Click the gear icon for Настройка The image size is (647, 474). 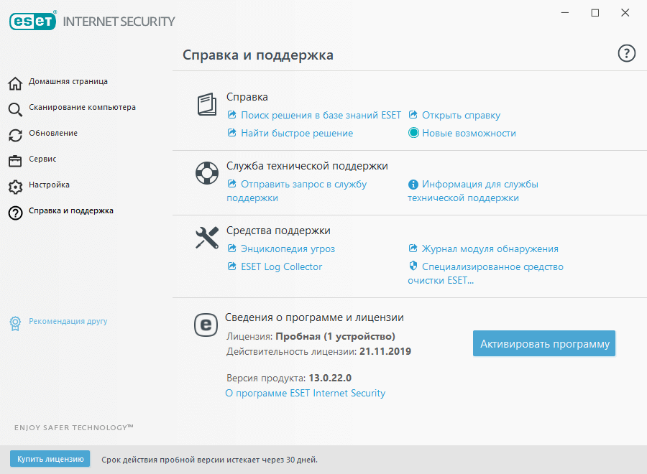pyautogui.click(x=15, y=187)
